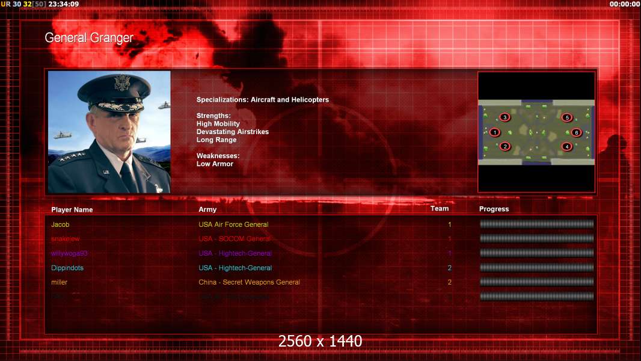This screenshot has width=641, height=361.
Task: Click start position marker 3 on minimap
Action: pyautogui.click(x=505, y=117)
